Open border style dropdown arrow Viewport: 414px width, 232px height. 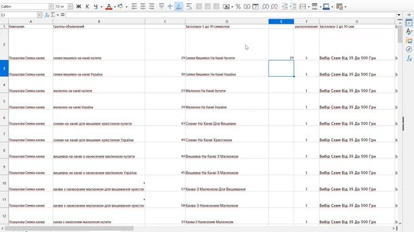coord(320,6)
